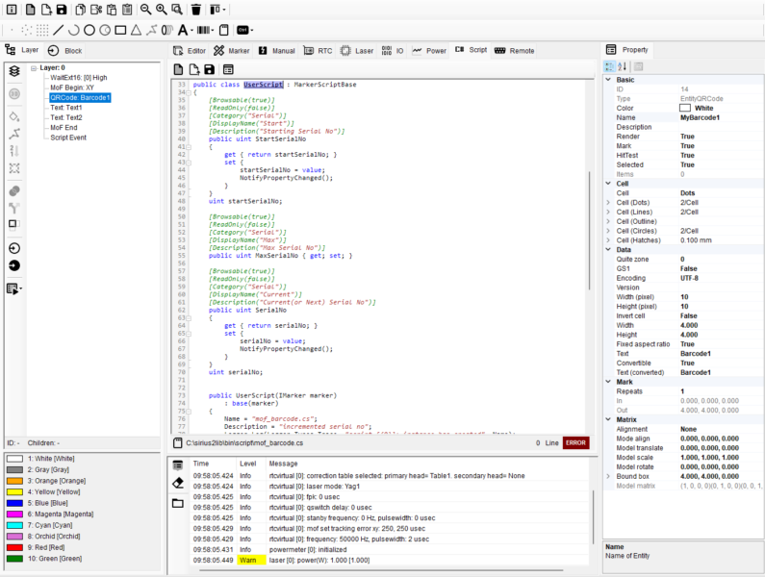Toggle Alphabetical sort in Property panel
The height and width of the screenshot is (577, 765).
point(623,66)
